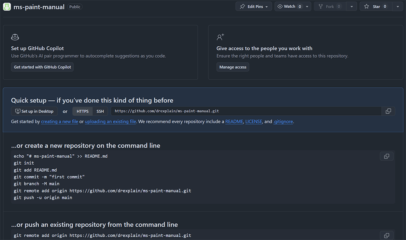
Task: Follow the creating a new file link
Action: (x=60, y=121)
